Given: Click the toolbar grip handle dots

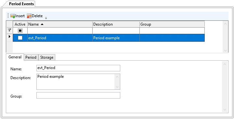Looking at the screenshot, I should pos(8,16).
